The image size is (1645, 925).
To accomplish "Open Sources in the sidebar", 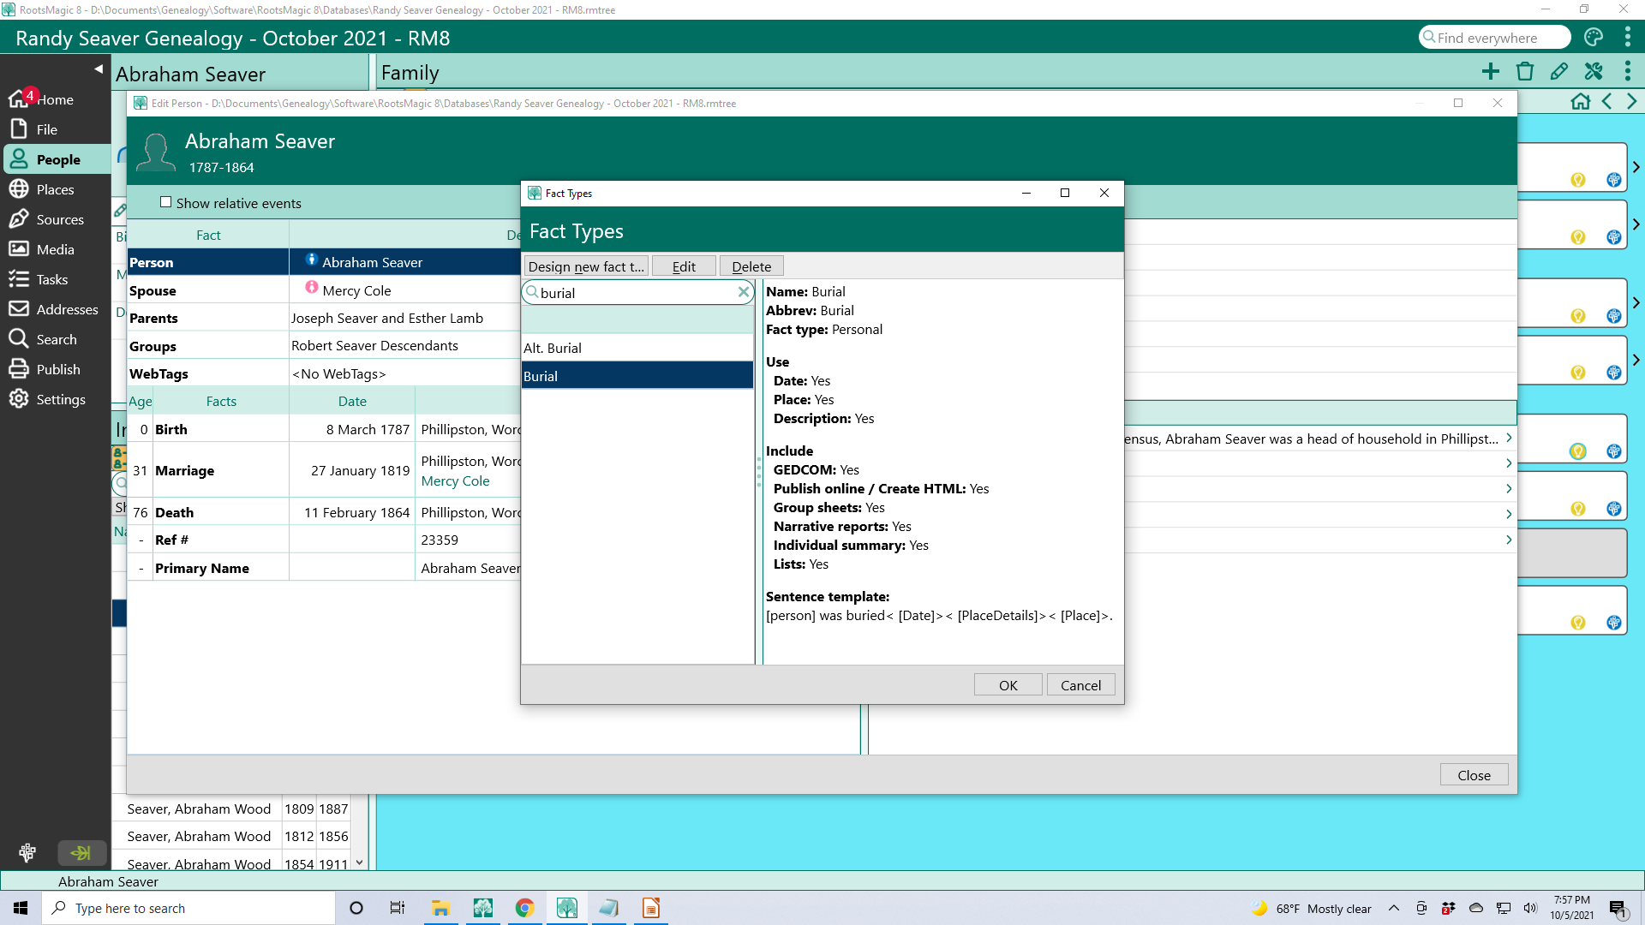I will pyautogui.click(x=55, y=219).
